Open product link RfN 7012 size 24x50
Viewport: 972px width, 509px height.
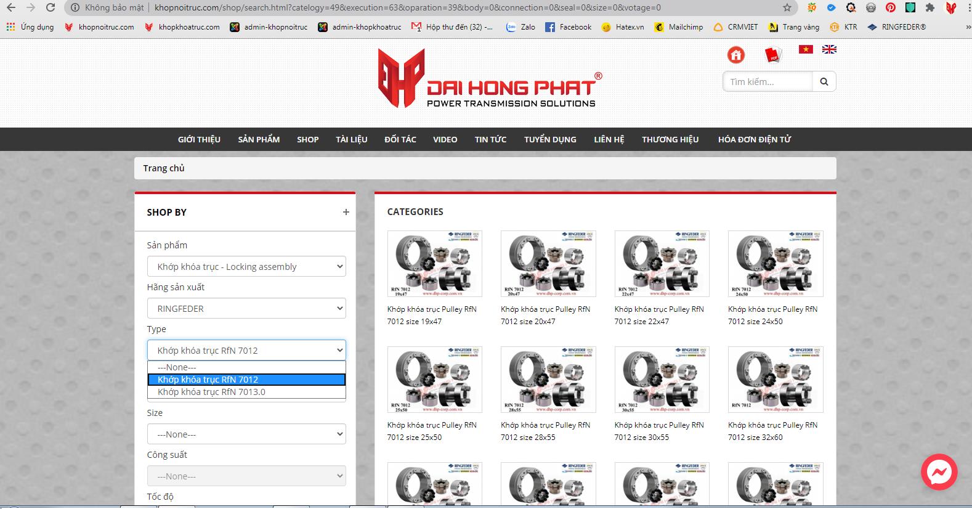coord(772,315)
